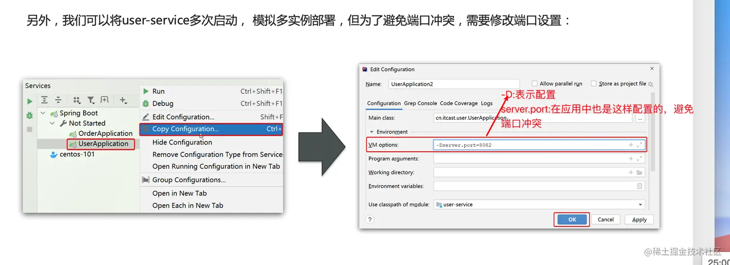
Task: Click the plus icon in Program arguments field
Action: click(x=631, y=159)
